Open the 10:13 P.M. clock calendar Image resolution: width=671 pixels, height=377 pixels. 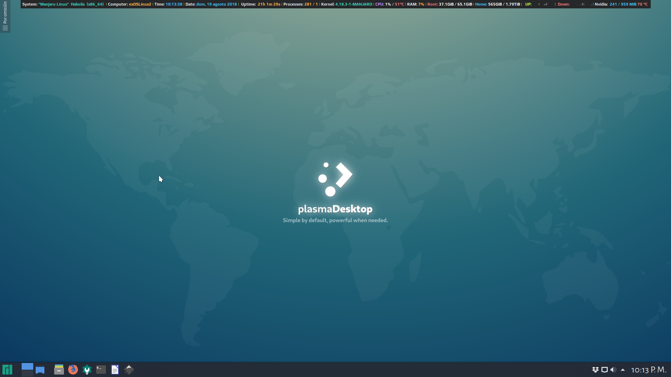click(649, 370)
